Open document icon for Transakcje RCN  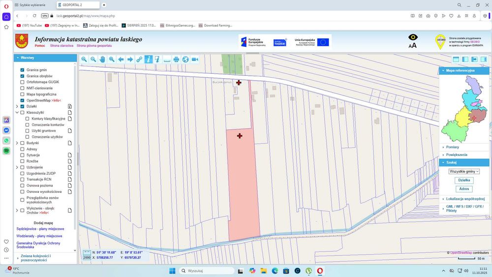pyautogui.click(x=70, y=180)
